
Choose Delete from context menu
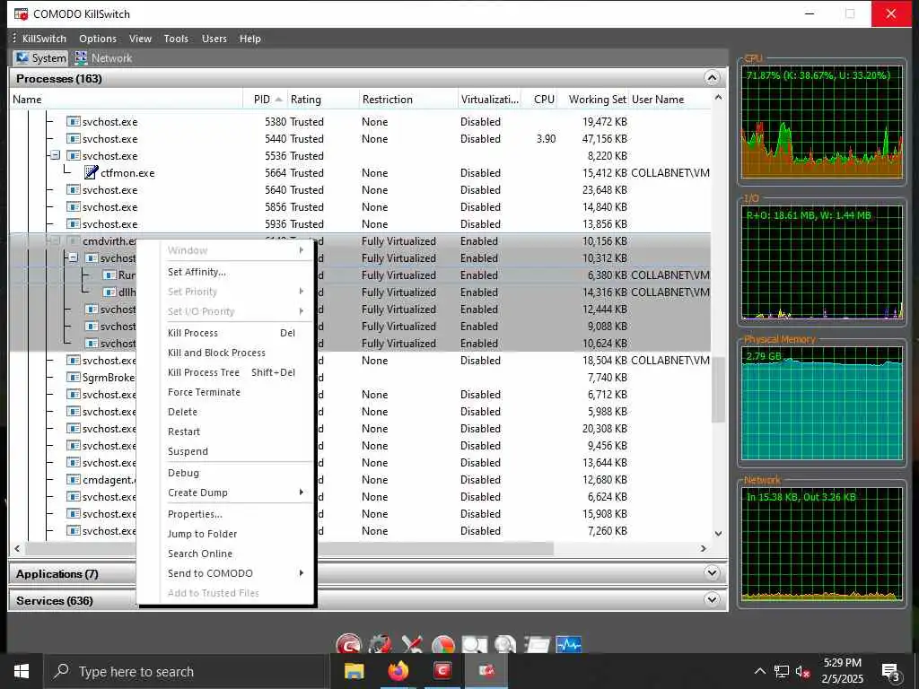tap(182, 412)
